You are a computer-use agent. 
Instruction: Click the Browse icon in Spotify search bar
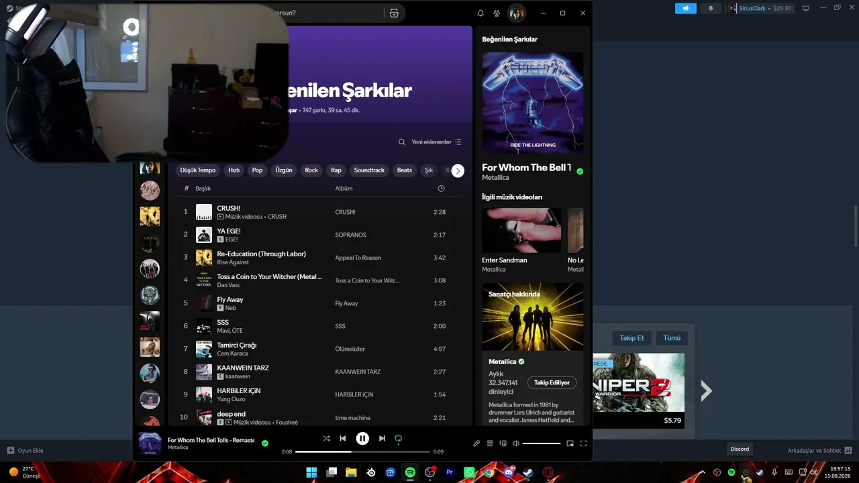[x=394, y=13]
